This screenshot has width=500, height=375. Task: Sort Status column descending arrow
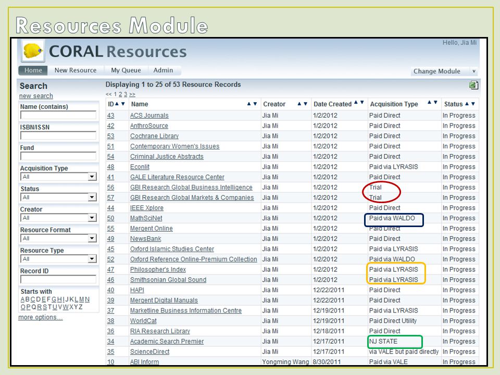[473, 104]
